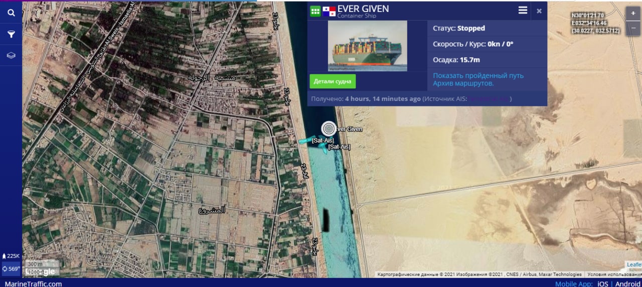Click the Осадка 15.7m draught row

(x=487, y=60)
